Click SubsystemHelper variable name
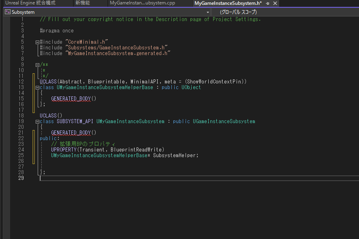This screenshot has width=359, height=239. click(174, 156)
